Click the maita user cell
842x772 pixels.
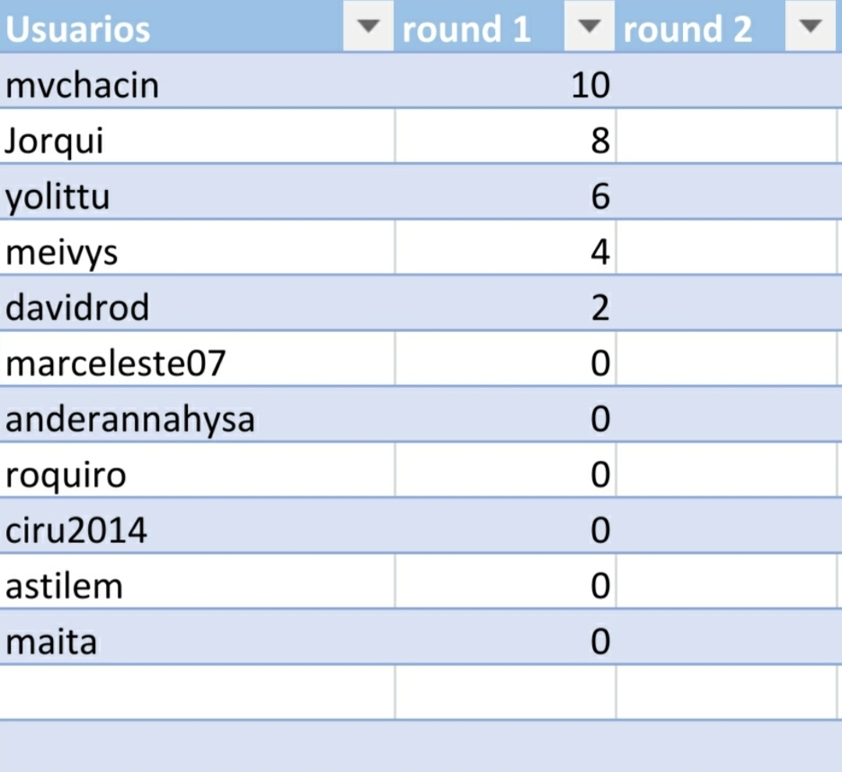tap(51, 643)
